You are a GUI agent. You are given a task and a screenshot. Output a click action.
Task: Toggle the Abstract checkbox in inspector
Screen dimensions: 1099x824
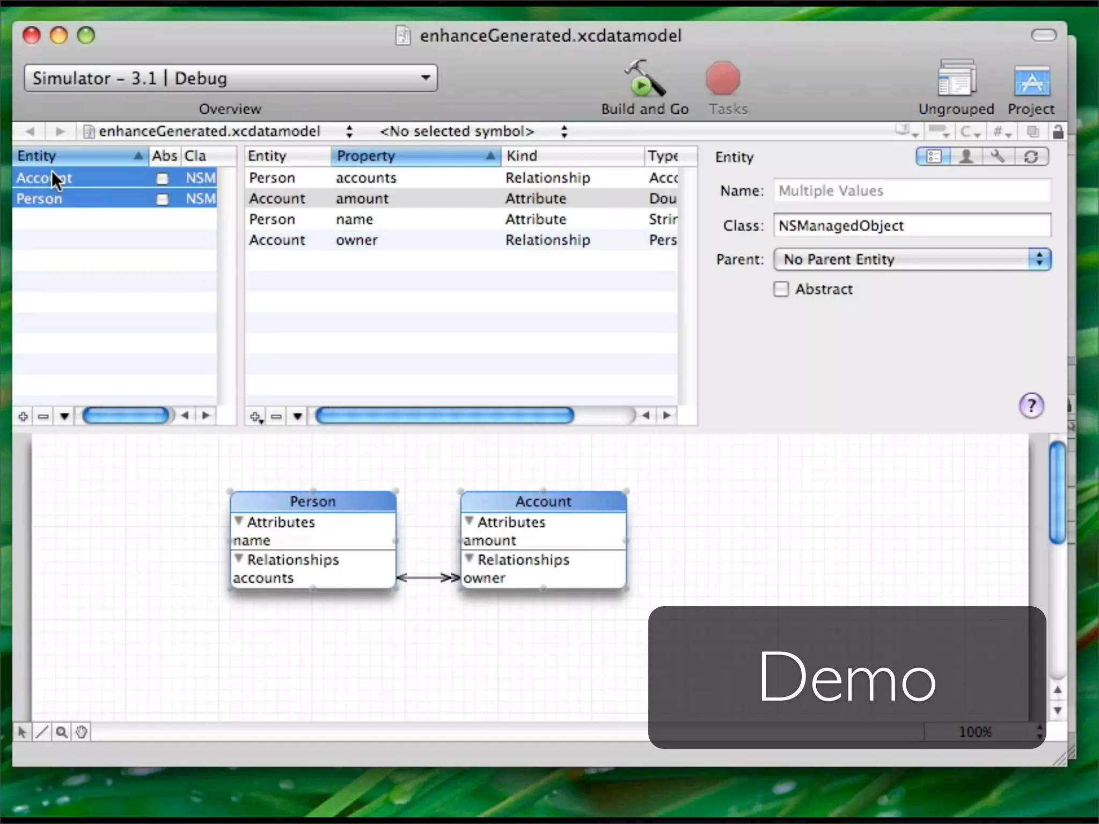pos(781,289)
